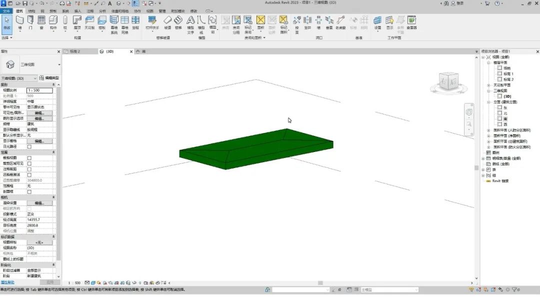Toggle the Sun Path (日光路径) checkbox
The image size is (540, 304).
29,146
